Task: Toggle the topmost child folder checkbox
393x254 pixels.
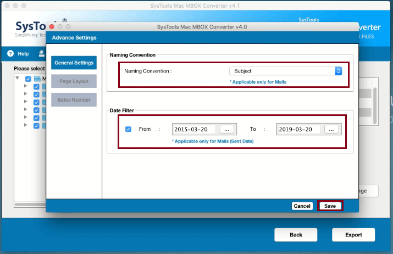Action: [36, 87]
